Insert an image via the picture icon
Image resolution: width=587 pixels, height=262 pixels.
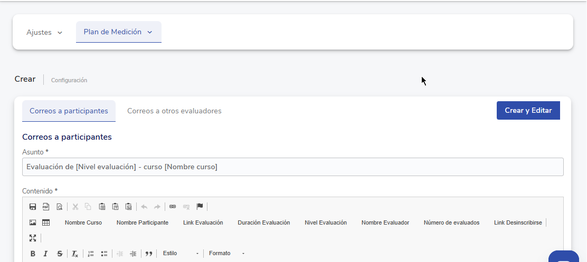click(x=33, y=223)
